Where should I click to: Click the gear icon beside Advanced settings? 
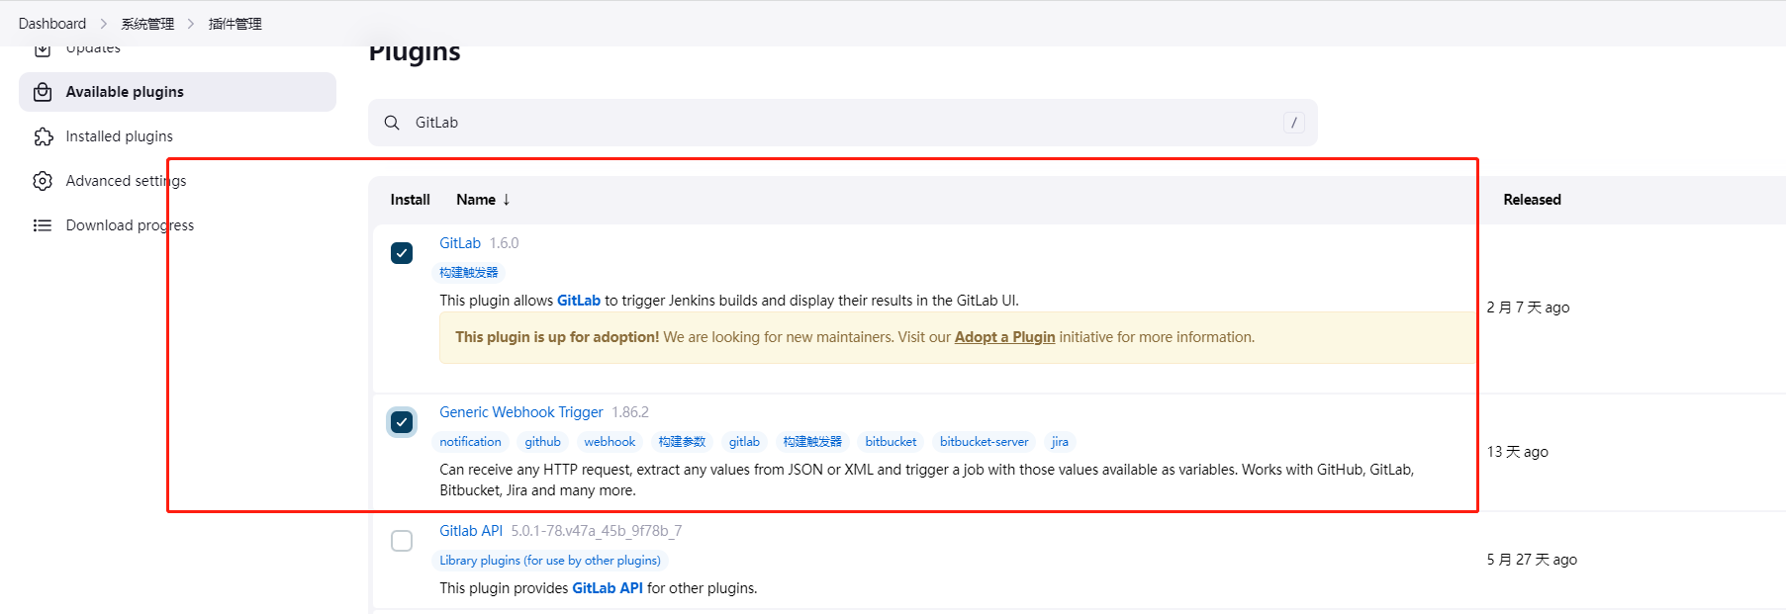[x=43, y=181]
